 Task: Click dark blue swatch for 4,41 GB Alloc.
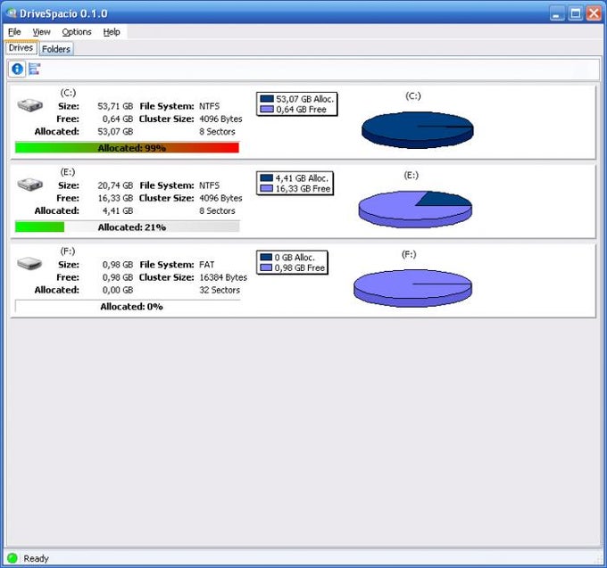[267, 177]
